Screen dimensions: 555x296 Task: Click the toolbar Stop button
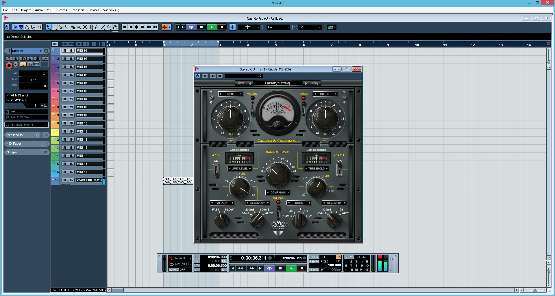pyautogui.click(x=201, y=27)
